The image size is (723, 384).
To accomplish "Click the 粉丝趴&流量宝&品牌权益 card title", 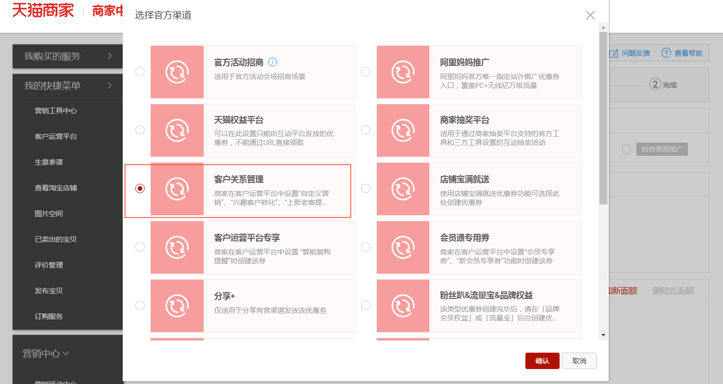I will pyautogui.click(x=486, y=296).
